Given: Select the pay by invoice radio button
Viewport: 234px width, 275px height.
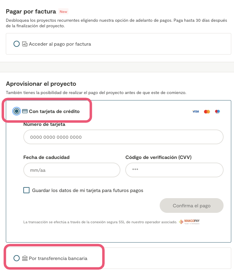Looking at the screenshot, I should click(17, 44).
